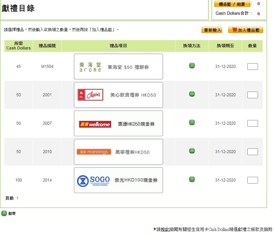This screenshot has width=275, height=234.
Task: Click the 獻禮目錄 page title
Action: [18, 8]
